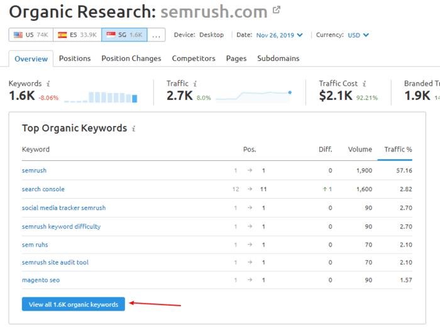Sort by Volume column header
Screen dimensions: 440x327
[360, 149]
